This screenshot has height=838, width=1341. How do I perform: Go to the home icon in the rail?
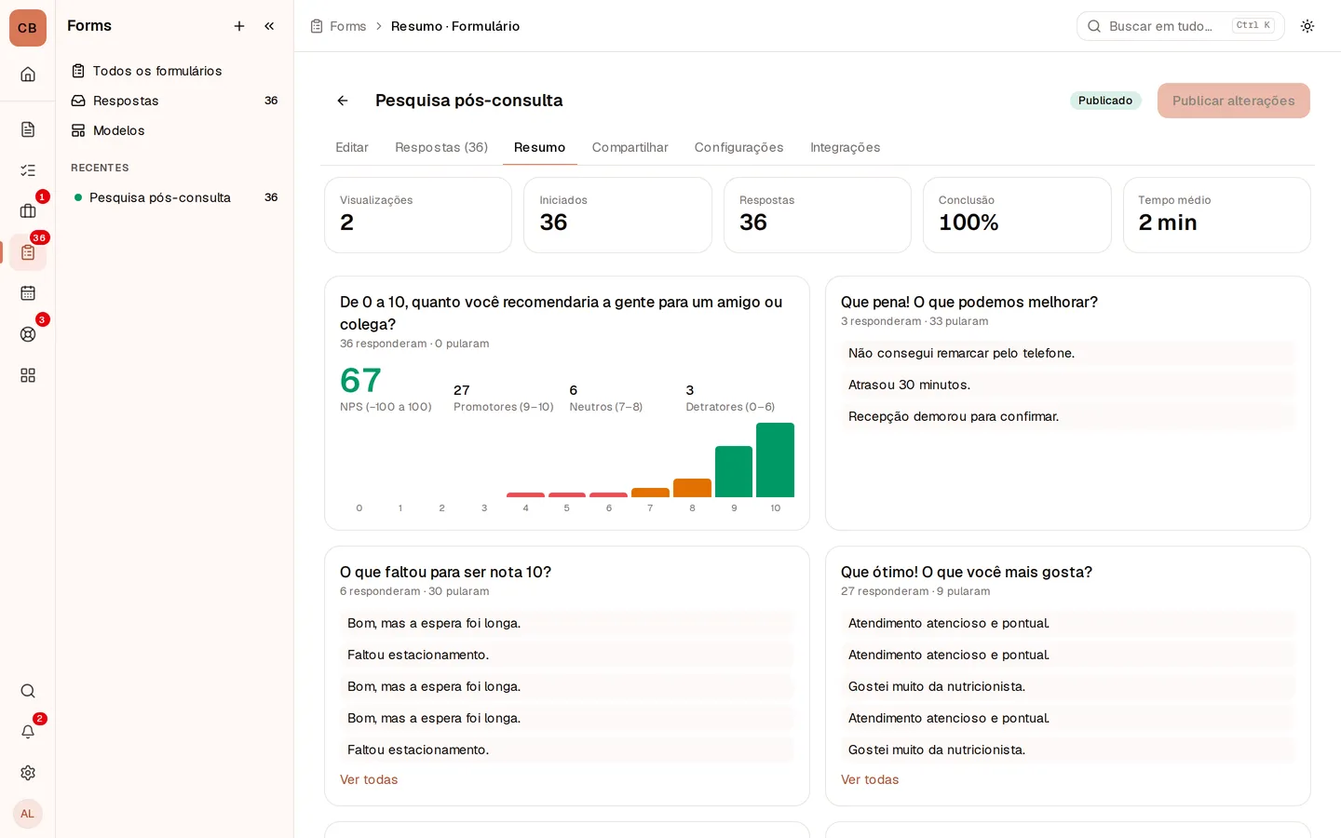point(28,74)
